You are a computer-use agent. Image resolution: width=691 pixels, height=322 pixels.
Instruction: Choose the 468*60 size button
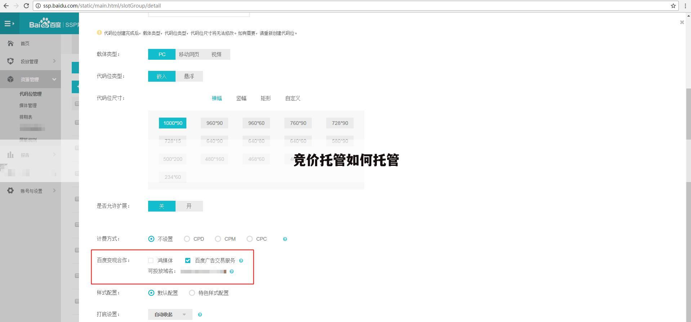(x=256, y=159)
